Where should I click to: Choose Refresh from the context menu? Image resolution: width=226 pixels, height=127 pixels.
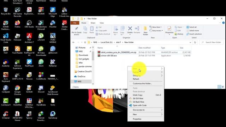[x=146, y=79]
